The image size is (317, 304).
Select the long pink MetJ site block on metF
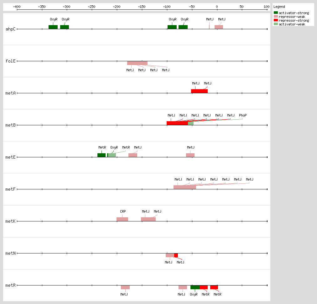point(185,187)
